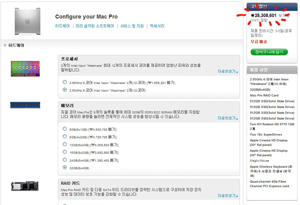Image resolution: width=300 pixels, height=205 pixels.
Task: Click 자세히보기 link in 프로세서 section
Action: (x=228, y=71)
